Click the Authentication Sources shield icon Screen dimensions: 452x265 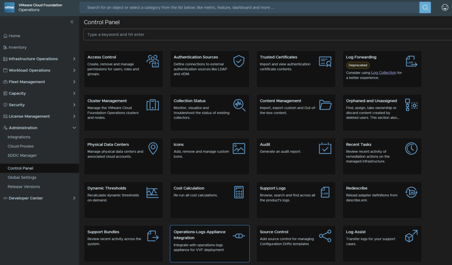tap(239, 61)
